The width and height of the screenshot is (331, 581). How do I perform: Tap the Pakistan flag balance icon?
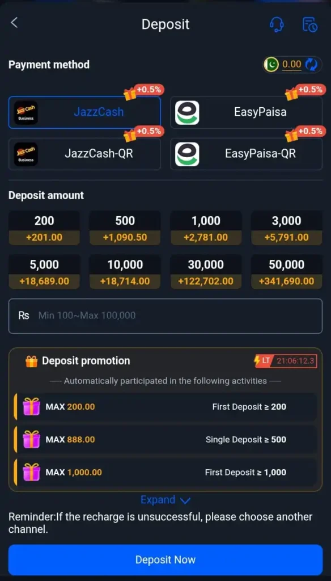[271, 65]
